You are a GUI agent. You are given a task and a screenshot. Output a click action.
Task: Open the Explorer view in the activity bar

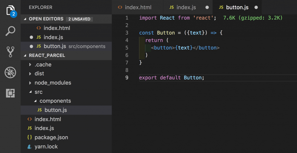tap(10, 10)
